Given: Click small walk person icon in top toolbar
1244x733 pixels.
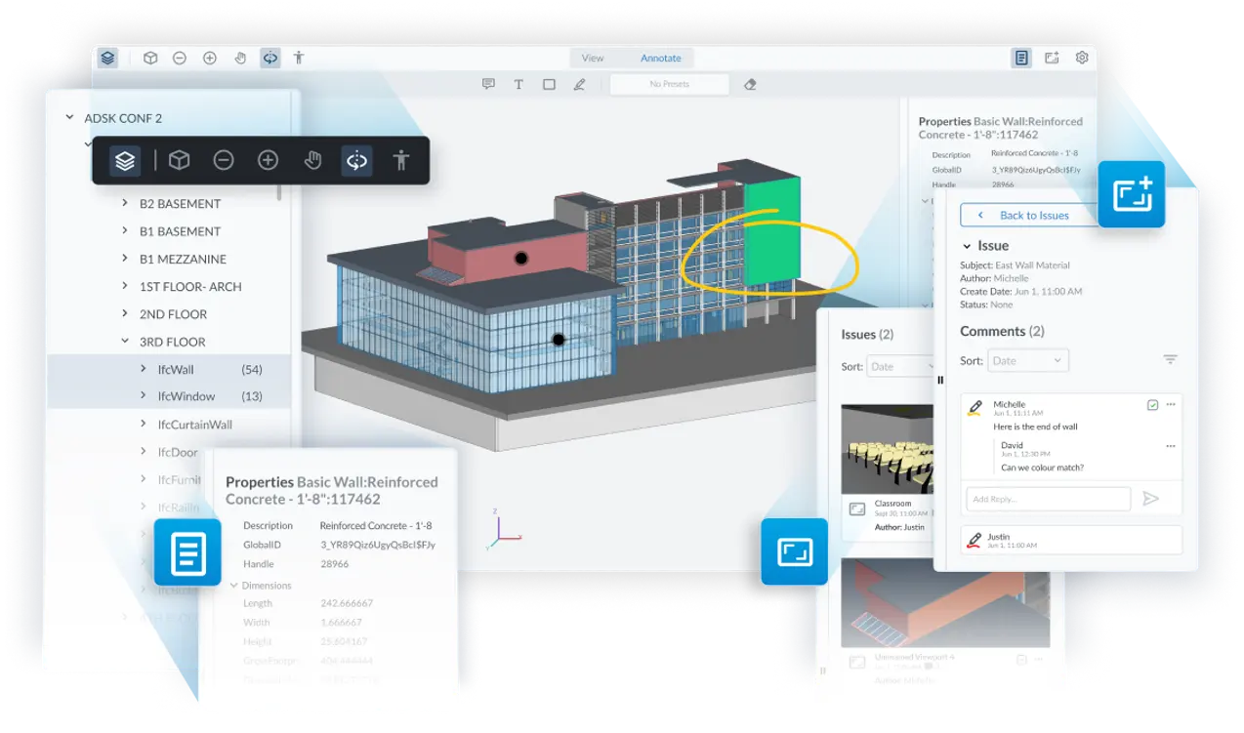Looking at the screenshot, I should (x=299, y=58).
